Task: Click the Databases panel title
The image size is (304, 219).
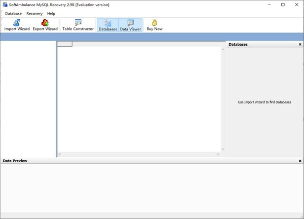Action: pos(238,45)
